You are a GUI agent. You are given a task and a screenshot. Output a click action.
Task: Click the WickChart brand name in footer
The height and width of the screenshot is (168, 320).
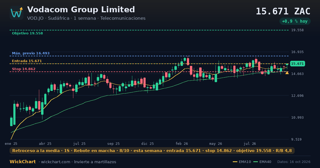point(23,162)
